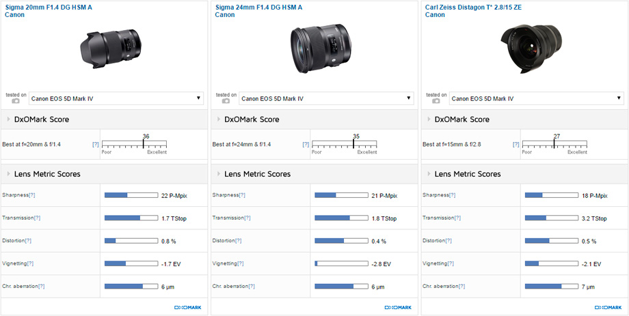Click Transmission [?] help in Sigma 20mm card
This screenshot has width=629, height=316.
[38, 218]
